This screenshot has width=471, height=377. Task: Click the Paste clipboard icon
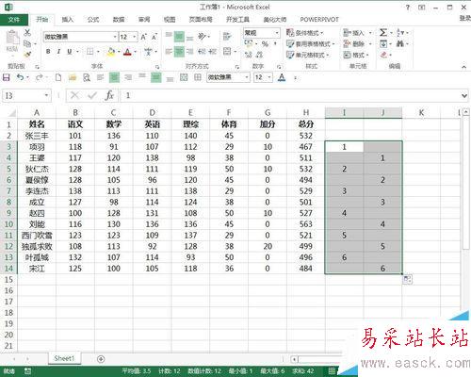[12, 39]
